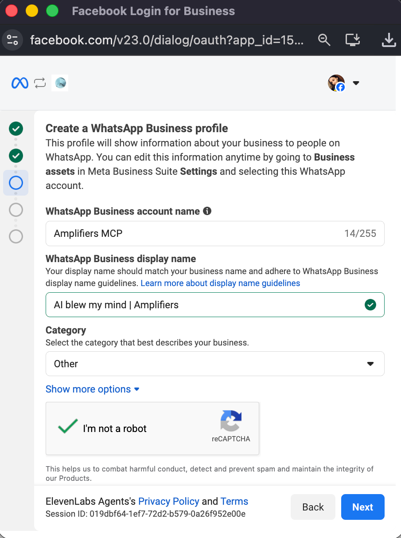Click the Create a WhatsApp Business profile heading
The width and height of the screenshot is (401, 538).
137,129
